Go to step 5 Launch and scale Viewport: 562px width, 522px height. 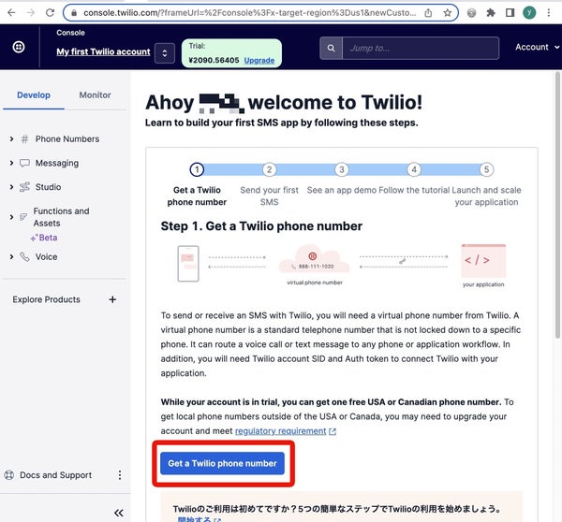click(x=486, y=169)
